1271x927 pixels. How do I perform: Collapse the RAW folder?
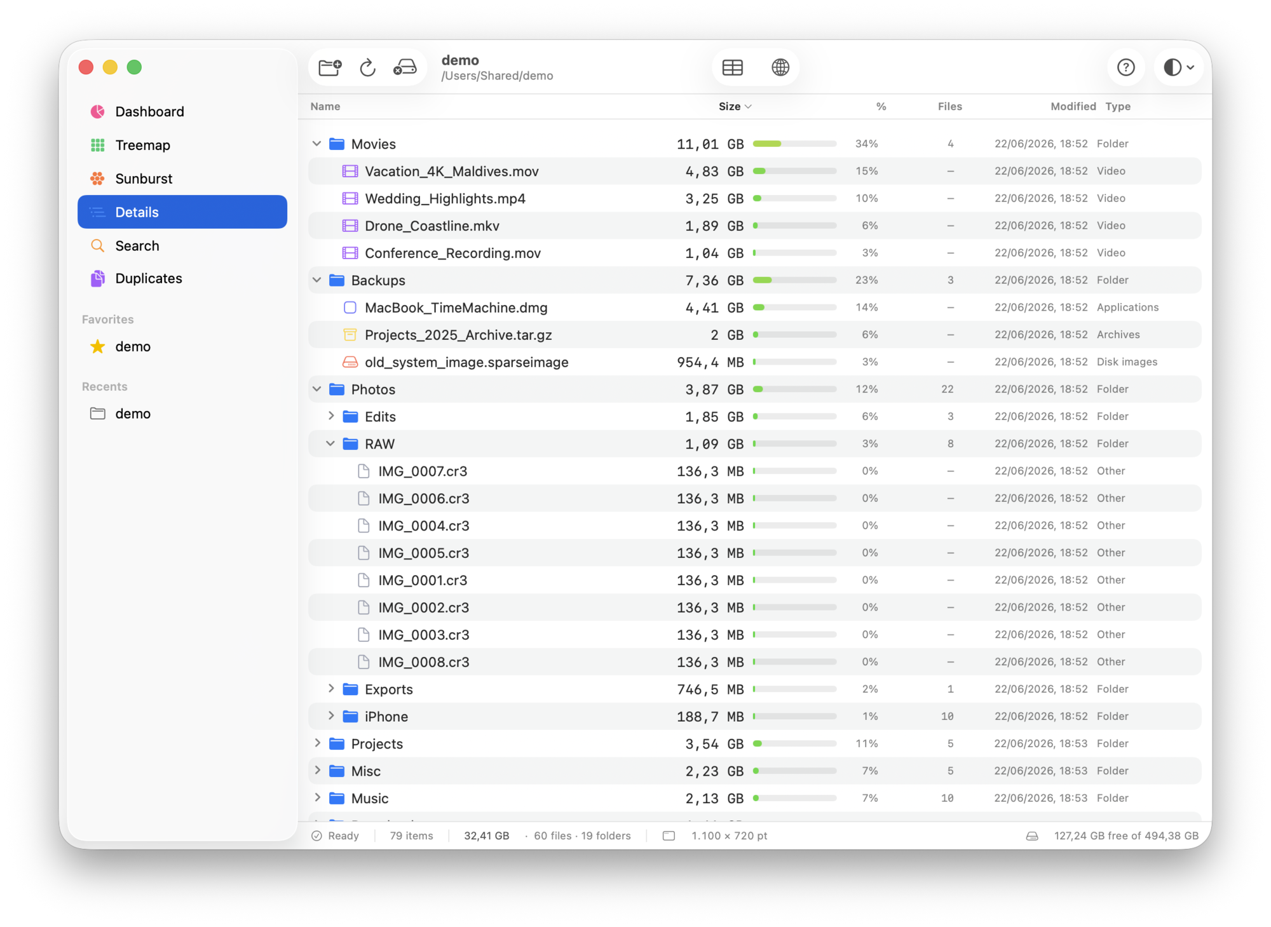tap(330, 443)
